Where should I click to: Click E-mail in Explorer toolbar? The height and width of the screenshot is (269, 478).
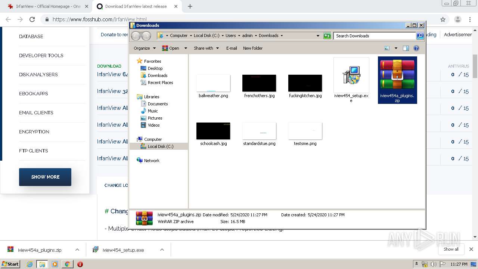point(232,48)
